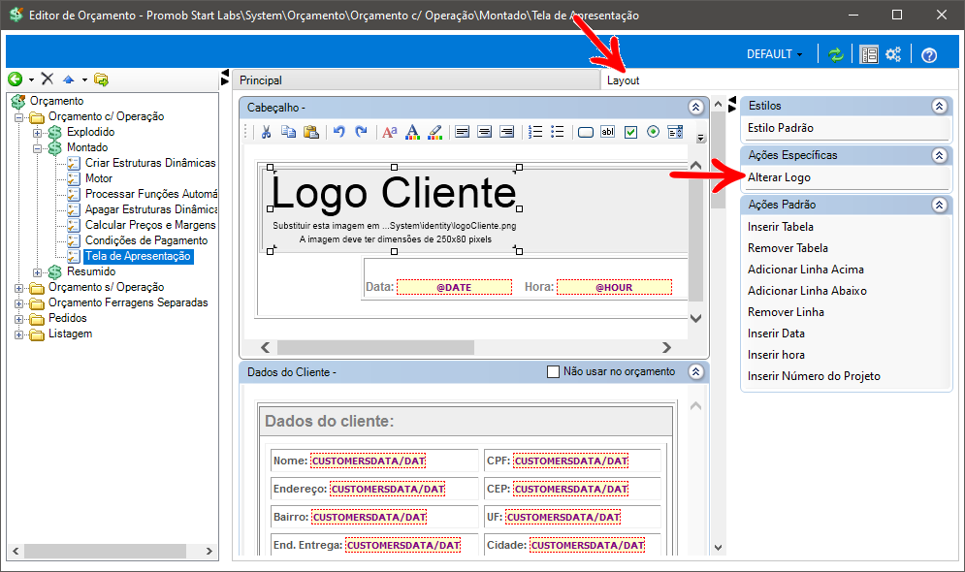Expand the Orçamento s/ Operação folder
This screenshot has height=572, width=965.
[19, 288]
